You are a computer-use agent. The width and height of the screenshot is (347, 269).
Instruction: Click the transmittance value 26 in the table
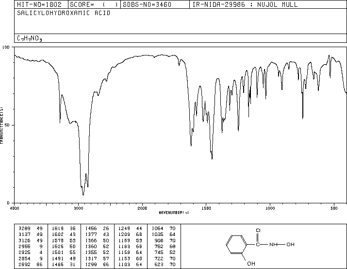(106, 228)
